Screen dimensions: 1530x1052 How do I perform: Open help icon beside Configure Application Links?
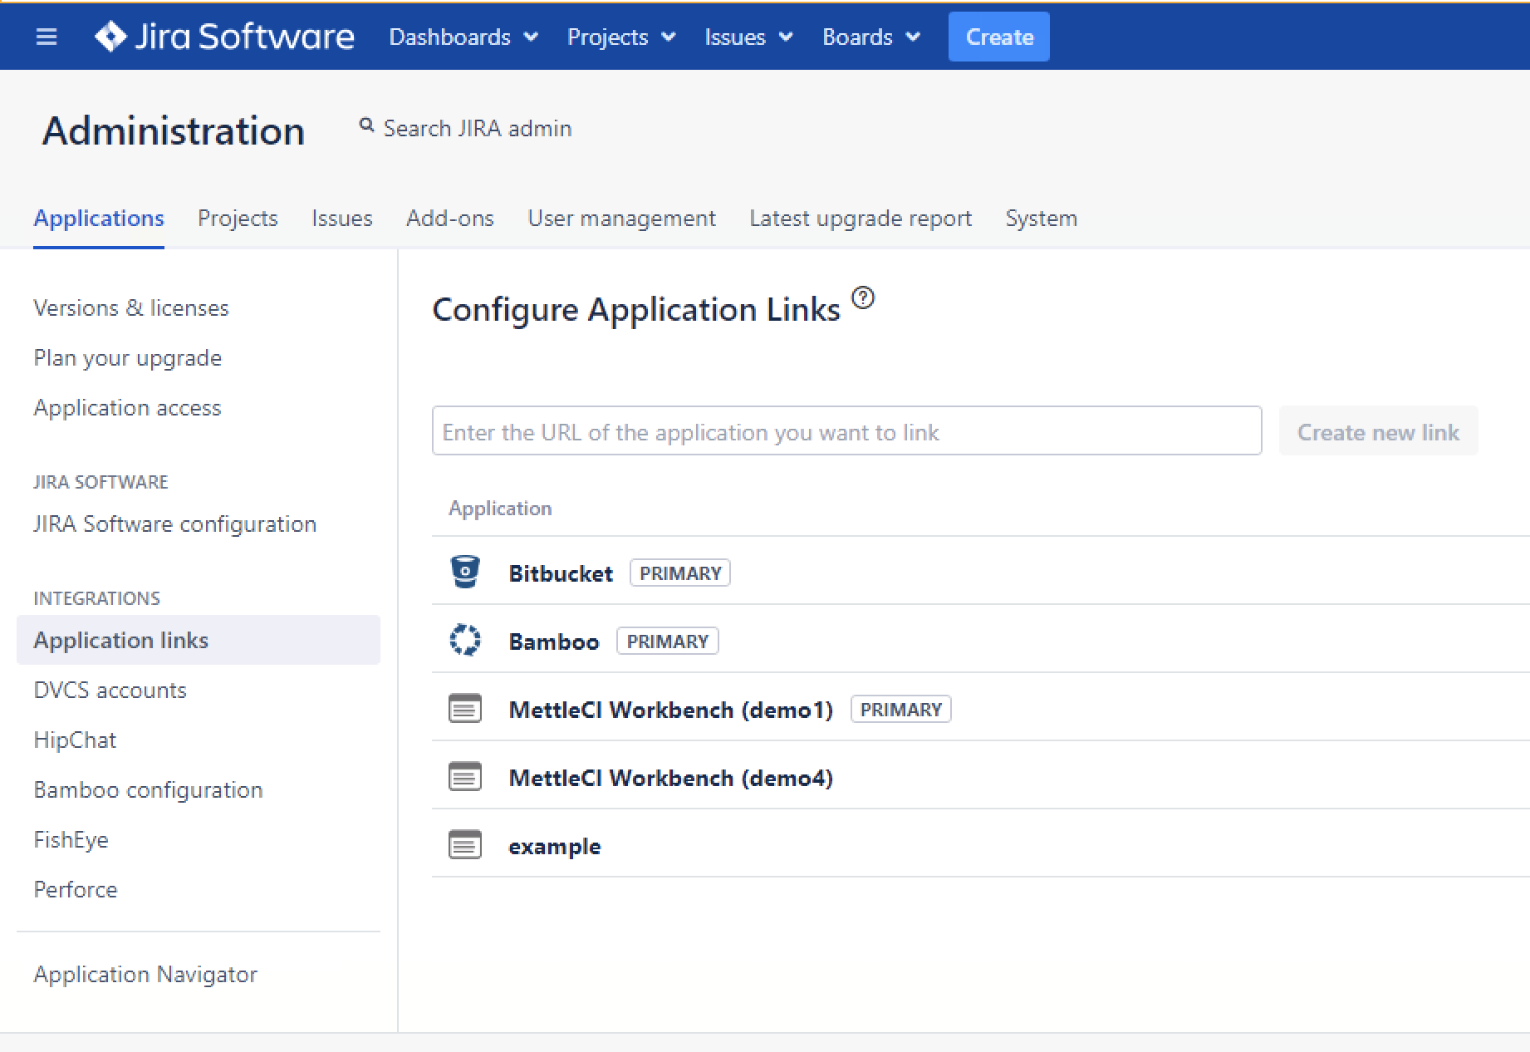tap(863, 297)
